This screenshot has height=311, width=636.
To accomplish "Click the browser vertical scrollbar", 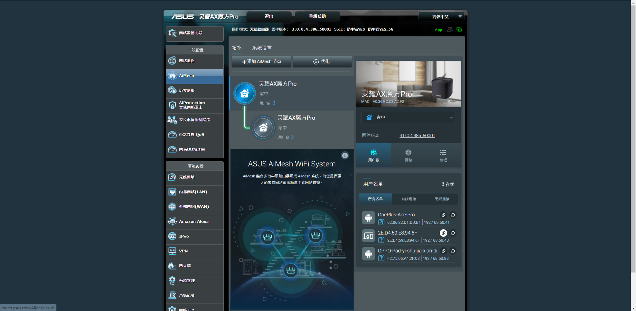I will 633,138.
